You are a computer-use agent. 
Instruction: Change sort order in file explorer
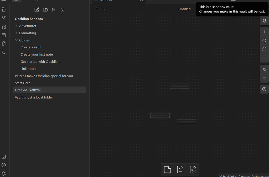54,10
